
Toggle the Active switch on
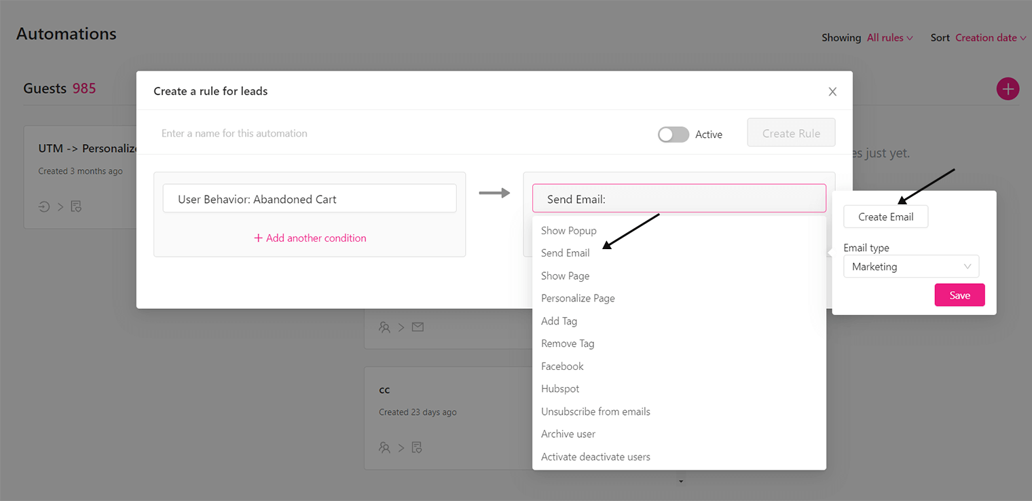(x=673, y=134)
